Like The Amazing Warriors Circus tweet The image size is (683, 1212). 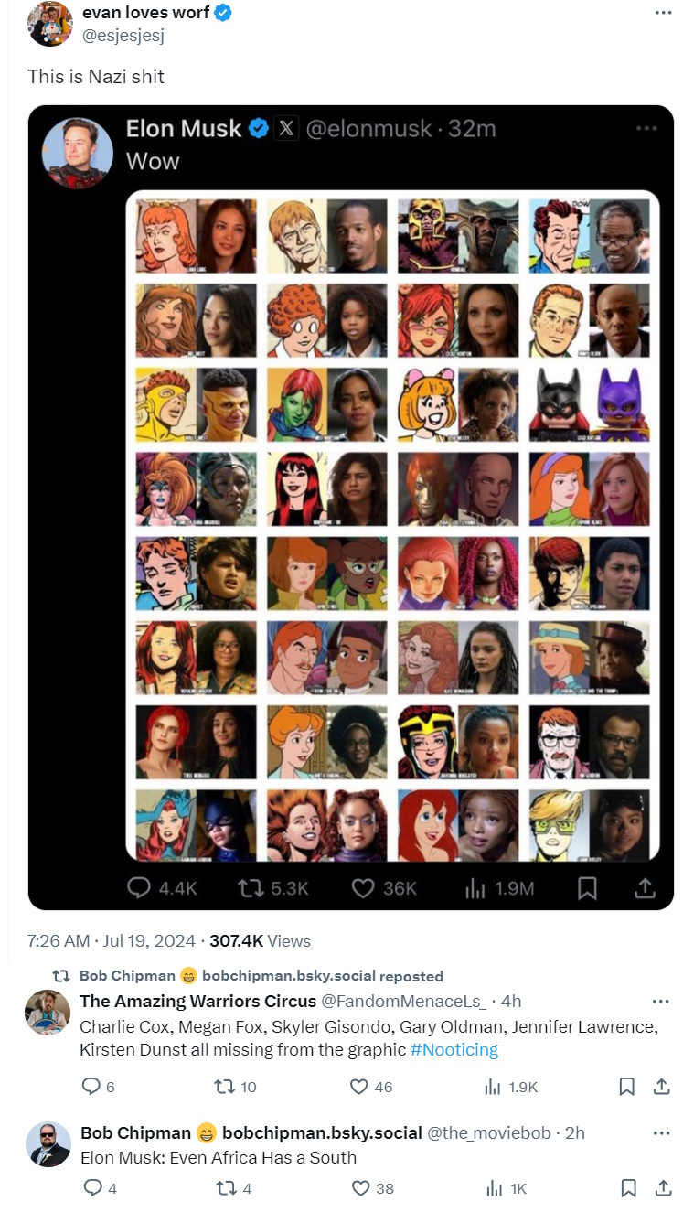(x=360, y=1087)
